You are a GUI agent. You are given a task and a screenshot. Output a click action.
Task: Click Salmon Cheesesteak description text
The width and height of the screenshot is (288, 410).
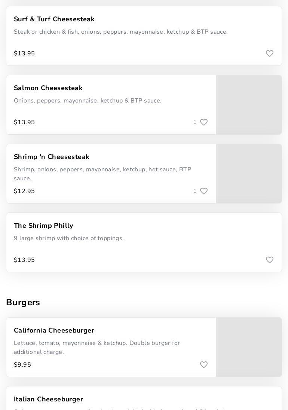coord(88,101)
